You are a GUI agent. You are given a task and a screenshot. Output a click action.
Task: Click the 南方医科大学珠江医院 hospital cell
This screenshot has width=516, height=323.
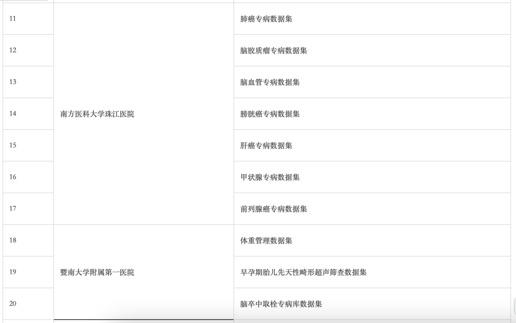[97, 114]
